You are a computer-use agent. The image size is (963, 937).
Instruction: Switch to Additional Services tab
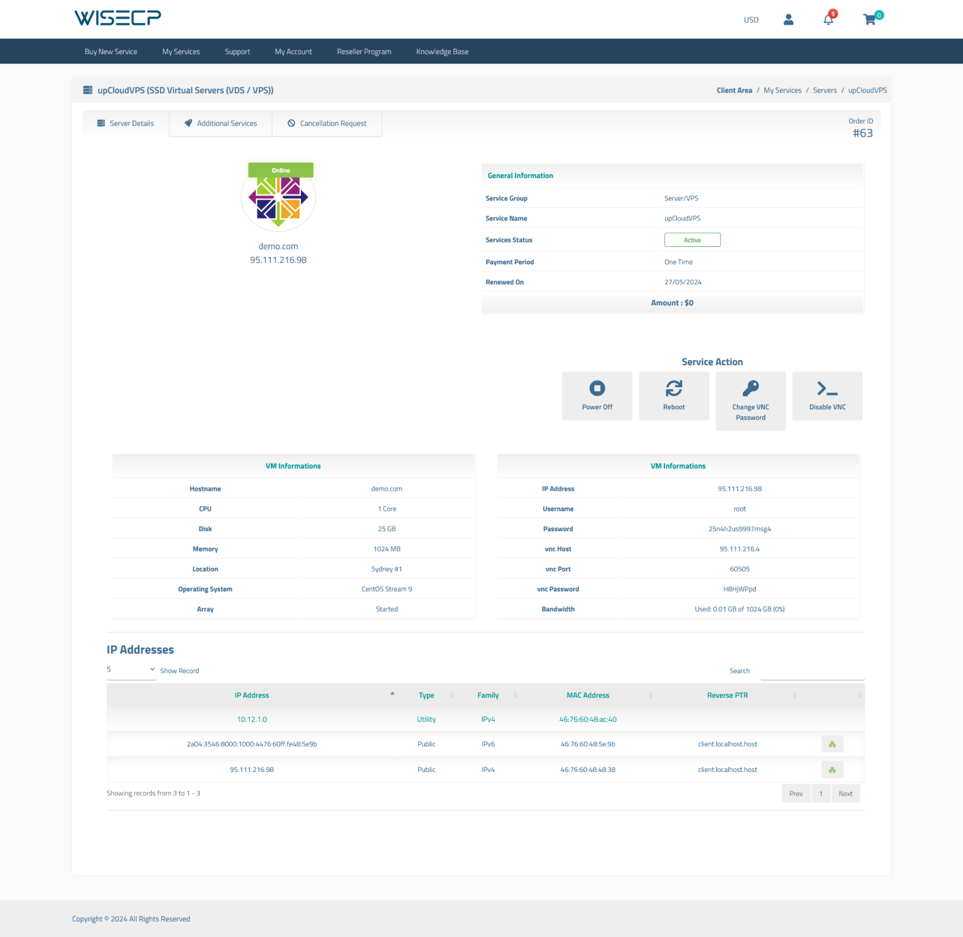click(221, 123)
